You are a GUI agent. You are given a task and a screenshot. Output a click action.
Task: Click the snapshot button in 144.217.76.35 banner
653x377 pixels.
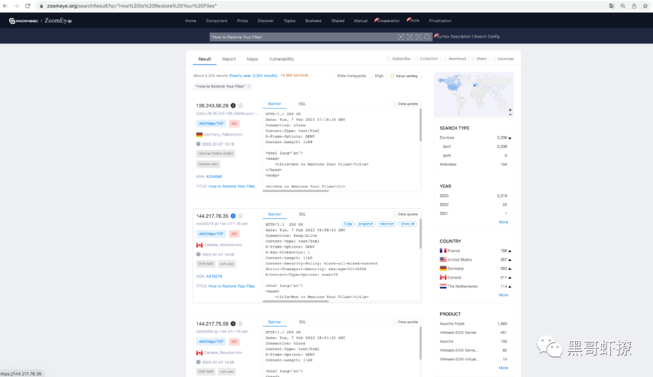coord(366,224)
